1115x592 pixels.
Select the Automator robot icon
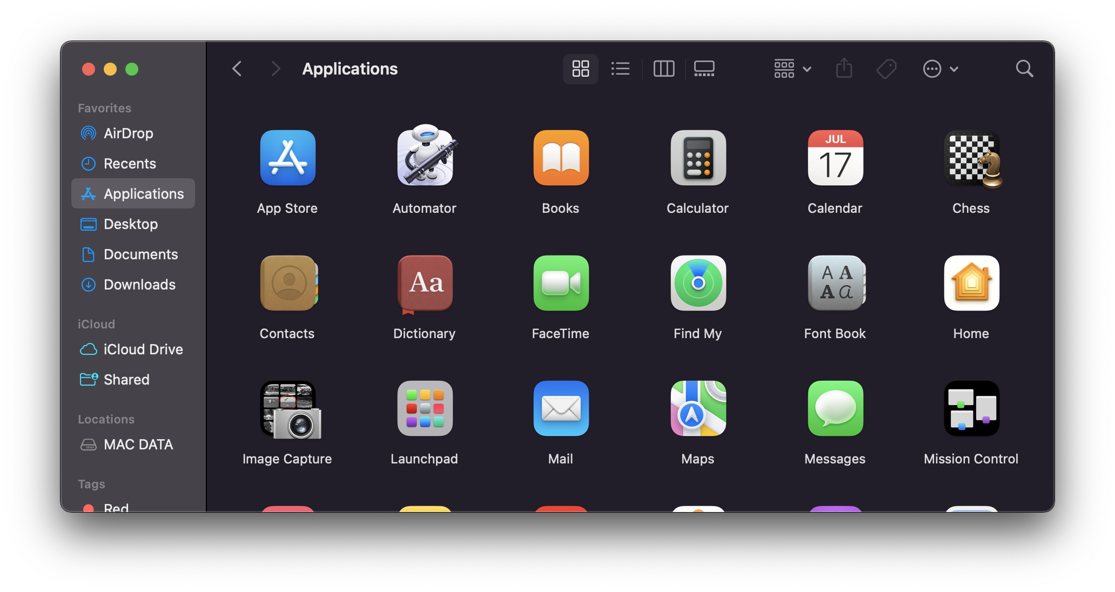click(426, 157)
